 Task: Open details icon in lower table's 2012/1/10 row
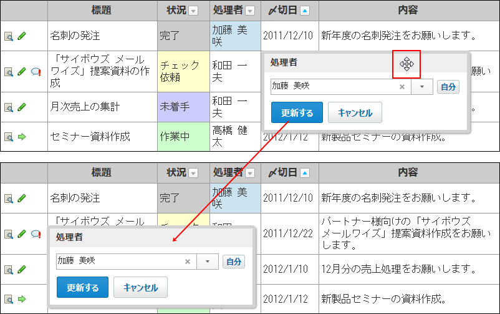pyautogui.click(x=9, y=270)
